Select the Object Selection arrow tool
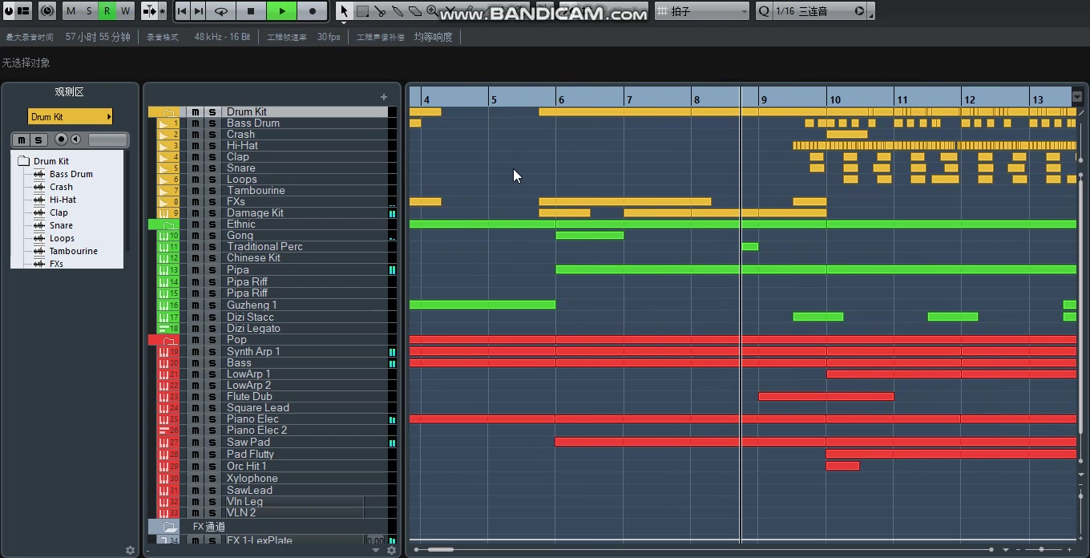The height and width of the screenshot is (558, 1090). coord(344,11)
